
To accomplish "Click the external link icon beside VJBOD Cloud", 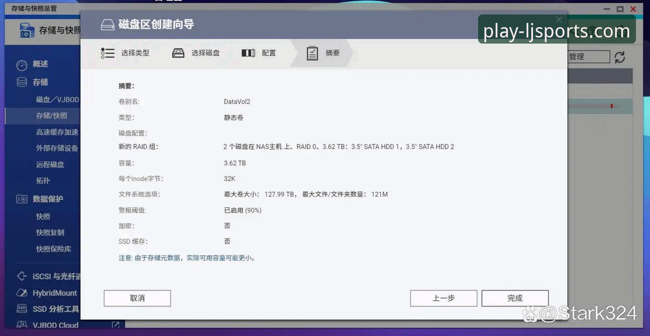I will click(x=116, y=324).
